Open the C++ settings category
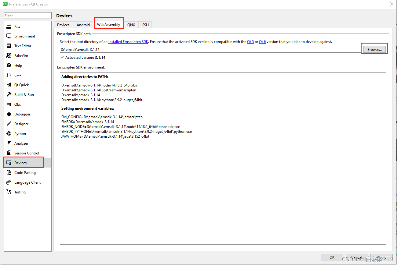This screenshot has width=397, height=265. click(18, 75)
